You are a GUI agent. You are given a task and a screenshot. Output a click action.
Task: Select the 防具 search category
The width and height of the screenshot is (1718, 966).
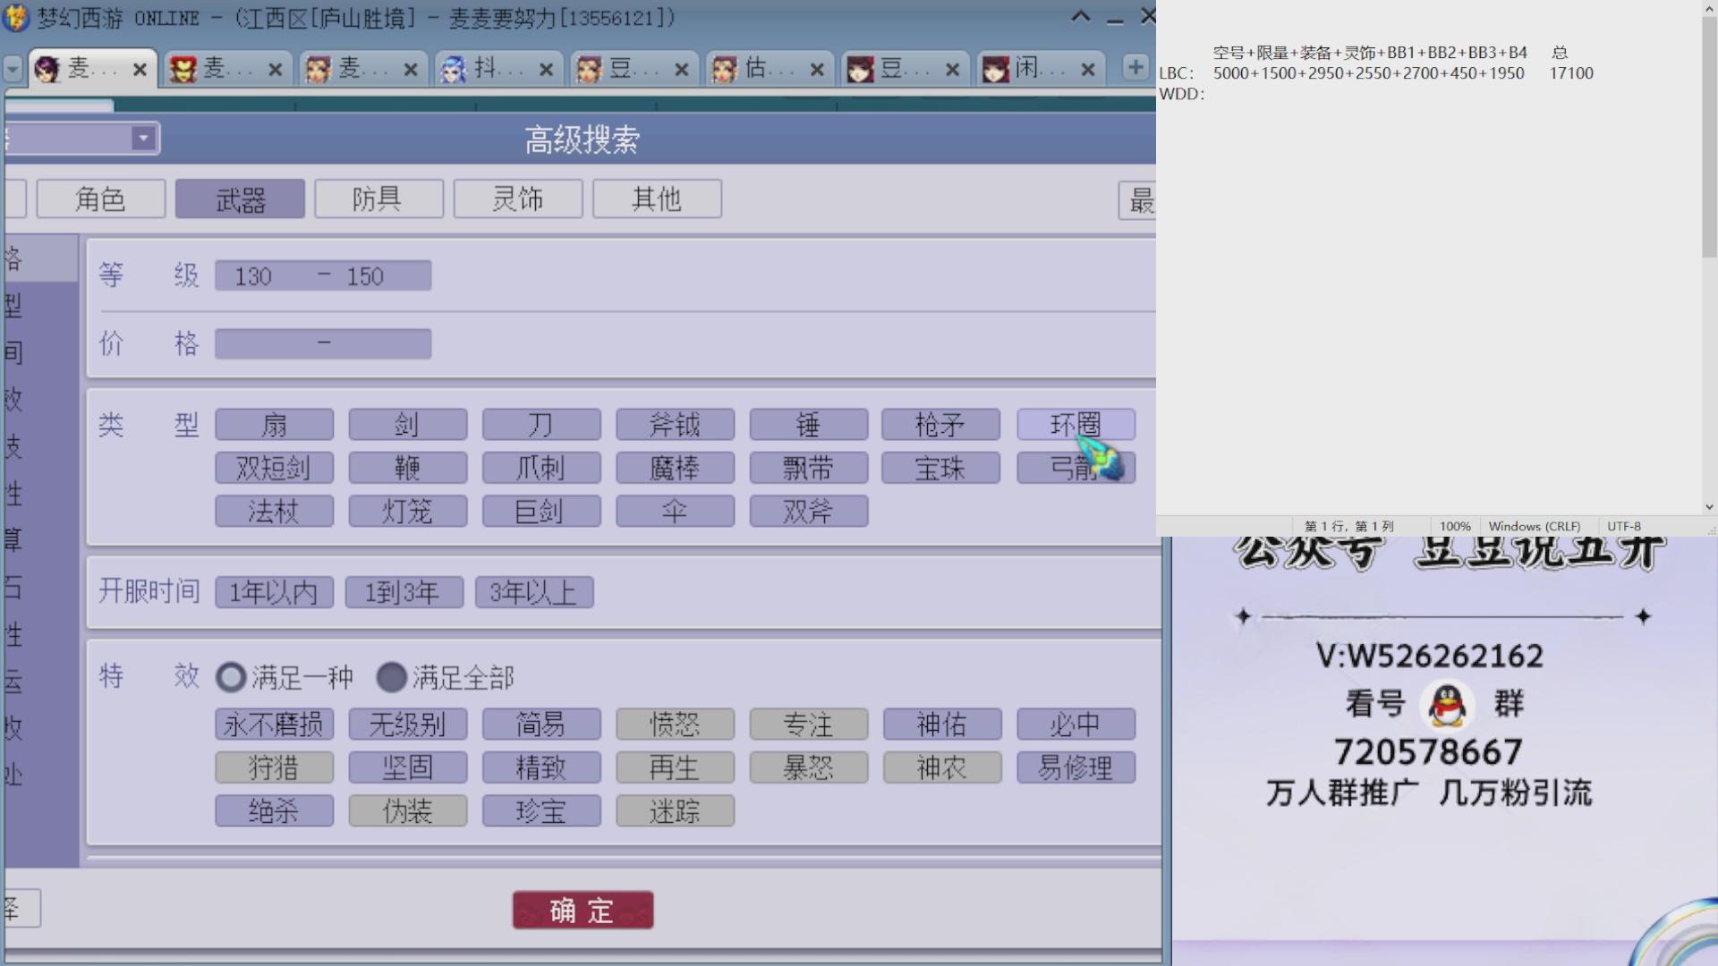coord(378,199)
